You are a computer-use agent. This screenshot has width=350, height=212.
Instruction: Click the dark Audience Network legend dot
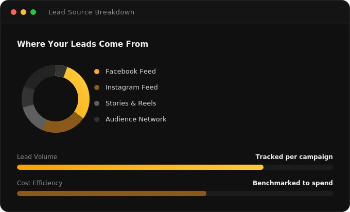click(x=97, y=119)
